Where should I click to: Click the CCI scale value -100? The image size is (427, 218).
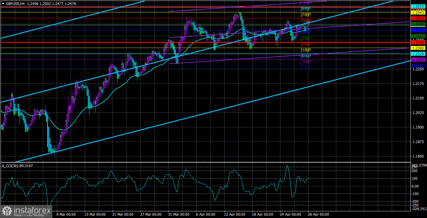click(415, 194)
